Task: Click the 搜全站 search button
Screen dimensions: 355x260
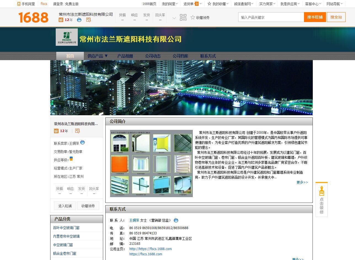Action: [x=336, y=17]
